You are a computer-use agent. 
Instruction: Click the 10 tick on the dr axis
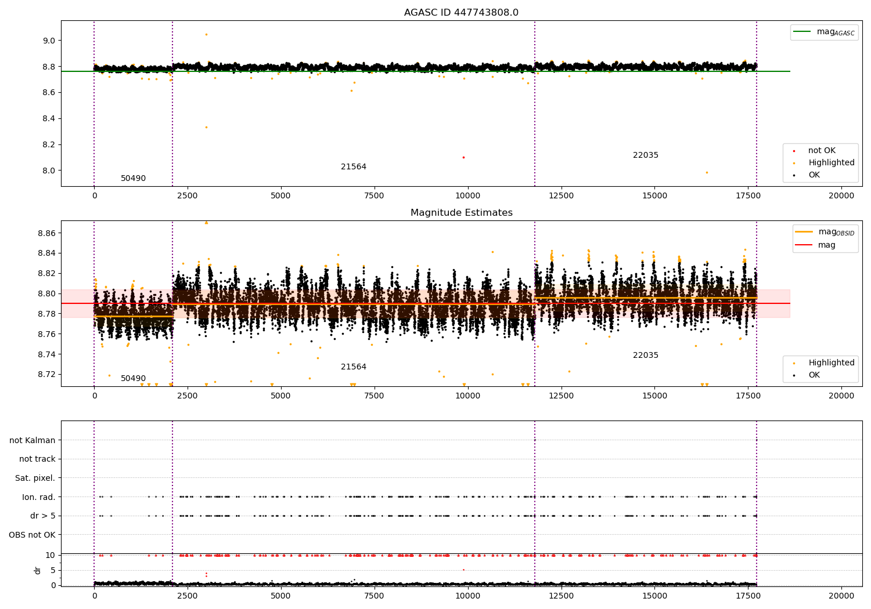coord(51,555)
